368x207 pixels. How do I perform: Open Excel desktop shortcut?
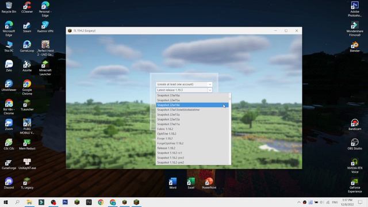[191, 183]
